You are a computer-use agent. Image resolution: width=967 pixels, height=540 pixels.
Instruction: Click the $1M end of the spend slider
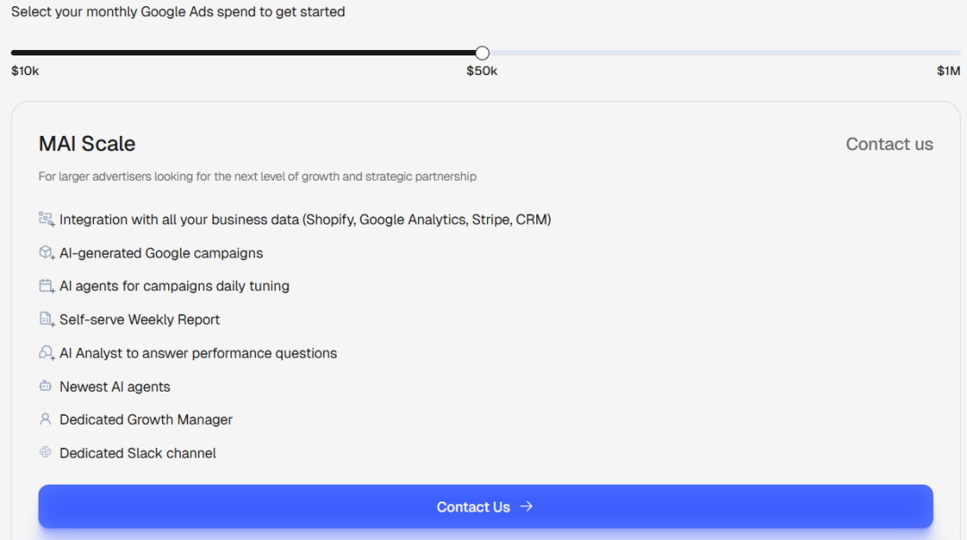[948, 71]
